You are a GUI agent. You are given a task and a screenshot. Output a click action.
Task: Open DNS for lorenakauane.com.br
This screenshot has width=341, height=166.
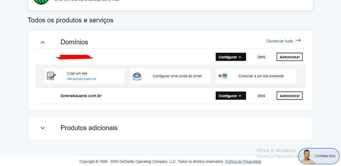point(261,96)
